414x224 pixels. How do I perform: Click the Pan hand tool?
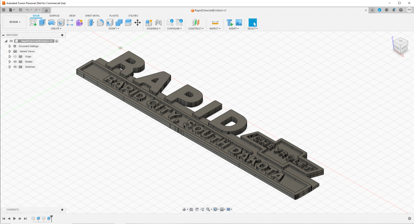pyautogui.click(x=197, y=209)
